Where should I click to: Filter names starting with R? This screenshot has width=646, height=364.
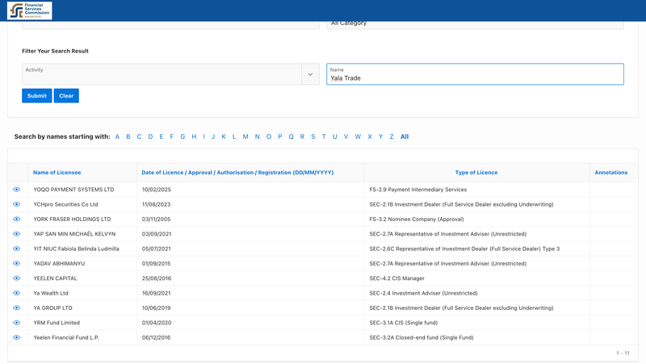tap(302, 136)
